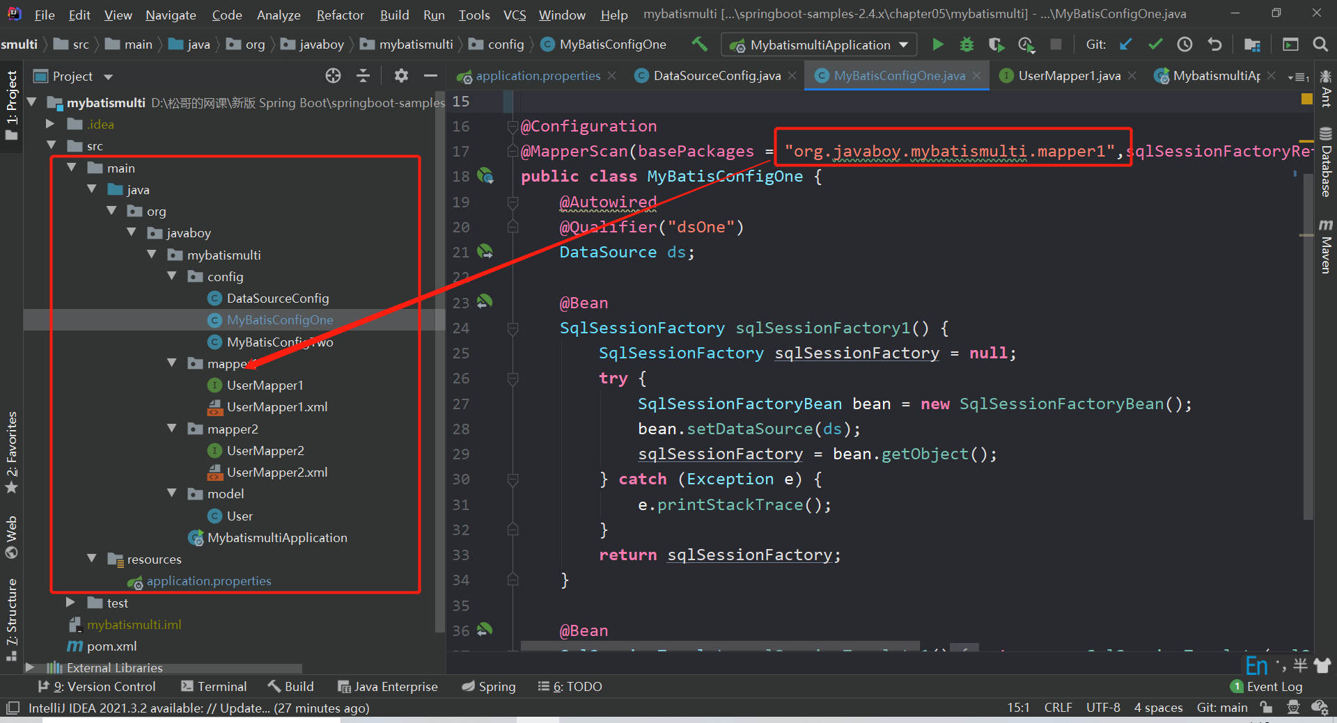This screenshot has width=1337, height=723.
Task: Open the Spring tool window
Action: (489, 687)
